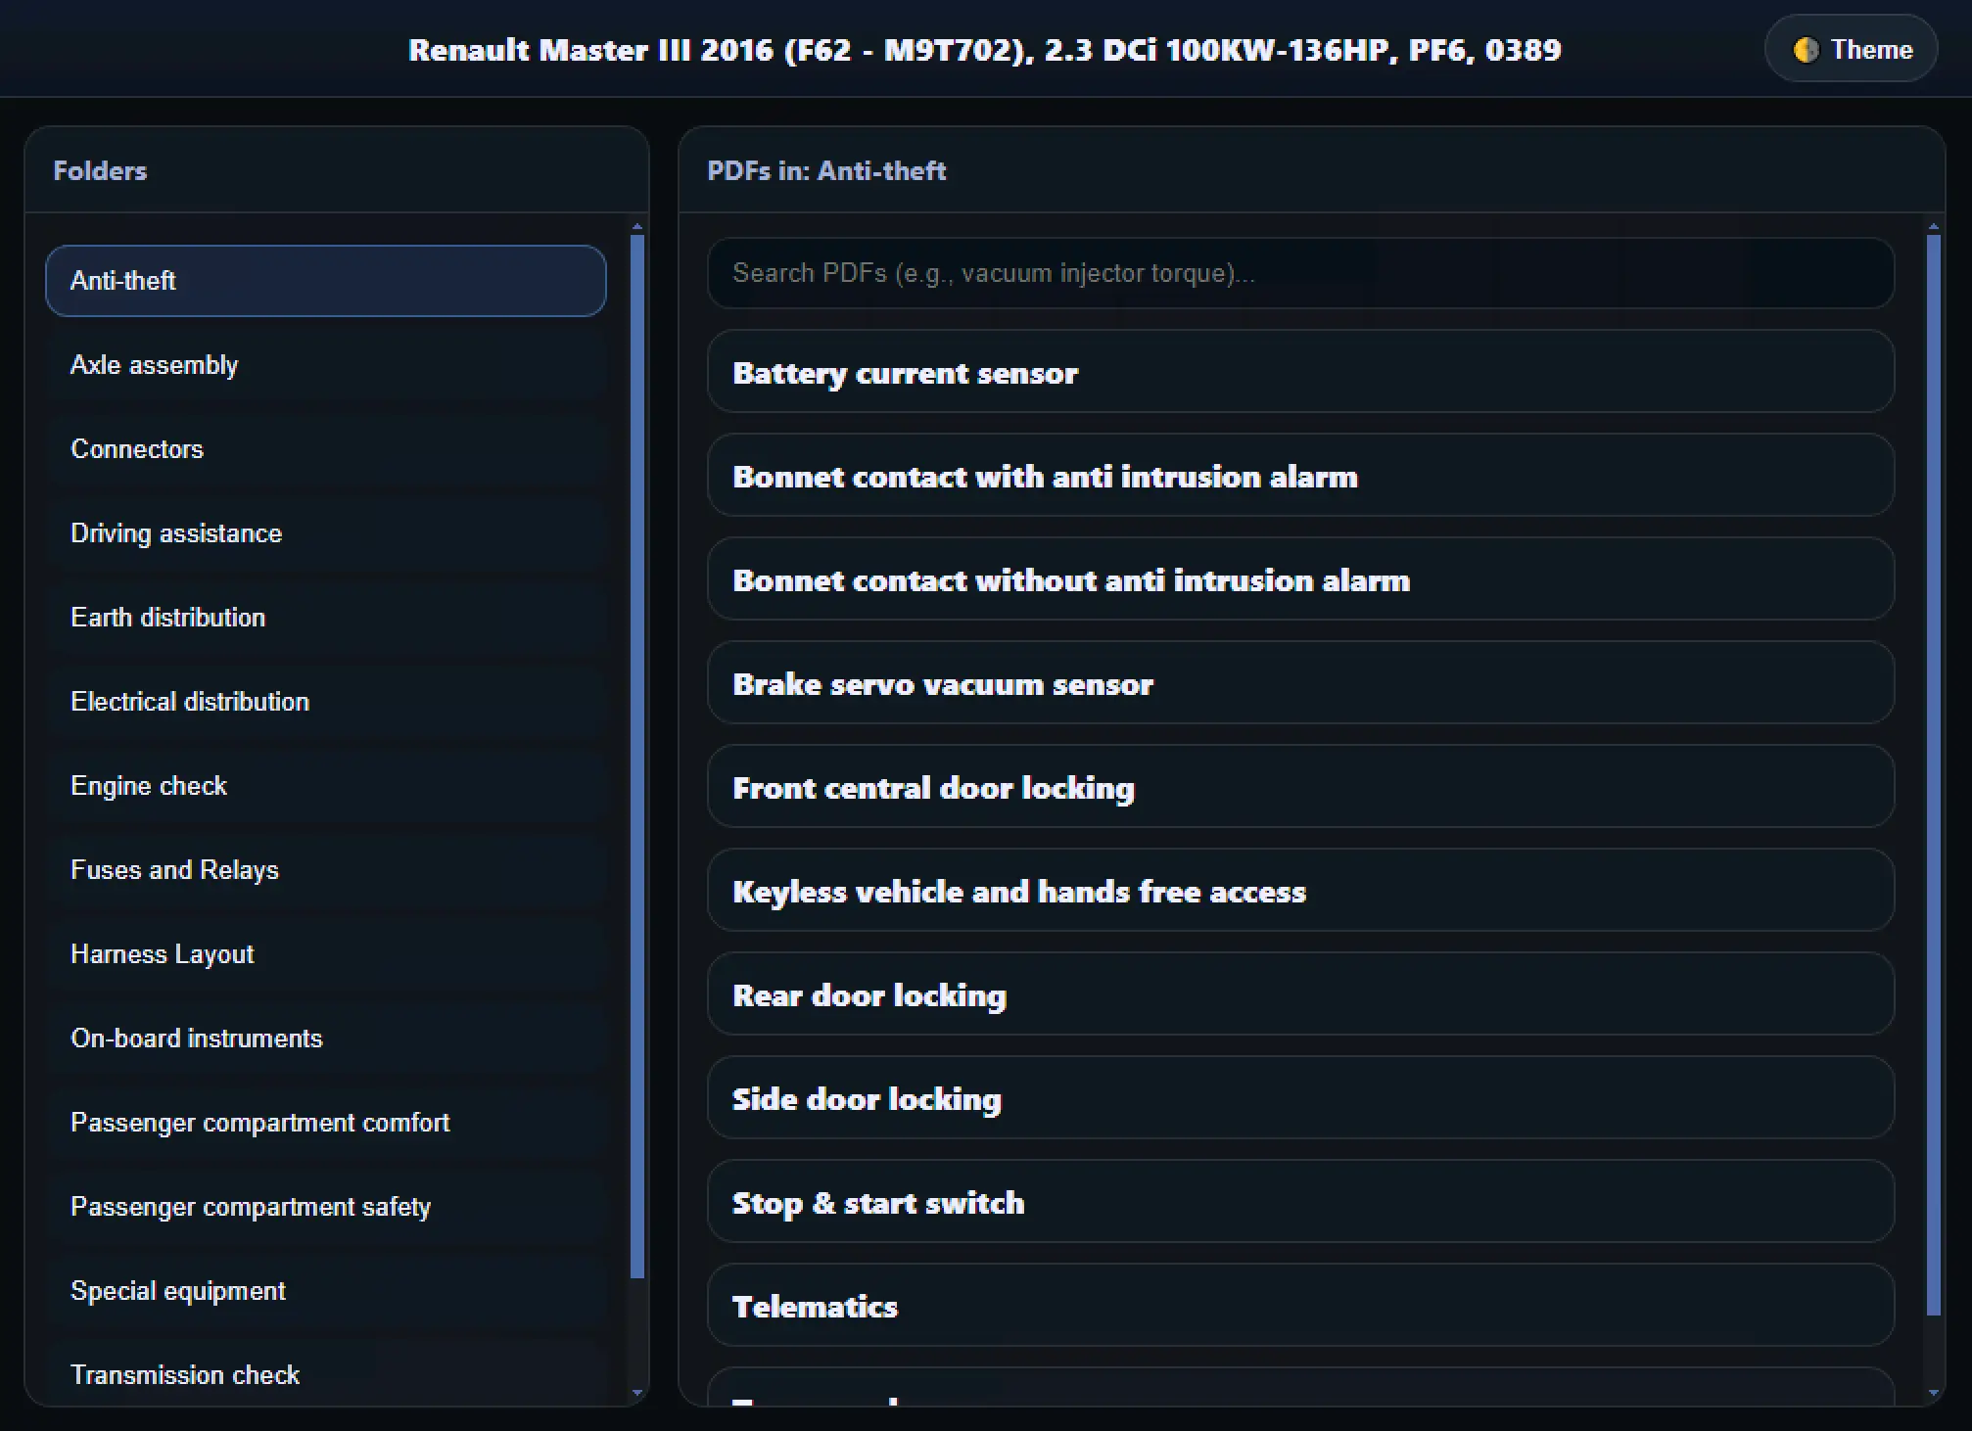Click the Theme button
Screen dimensions: 1972x1431
point(1849,49)
